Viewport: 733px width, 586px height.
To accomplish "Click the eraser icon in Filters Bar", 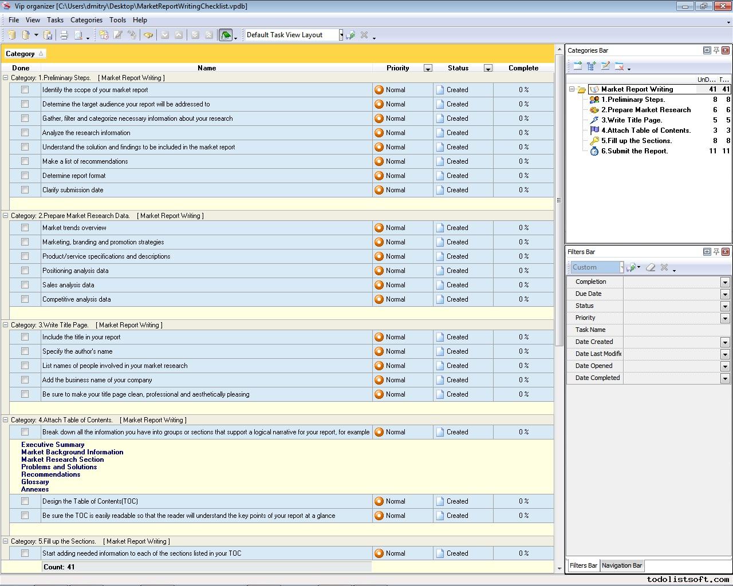I will 651,267.
